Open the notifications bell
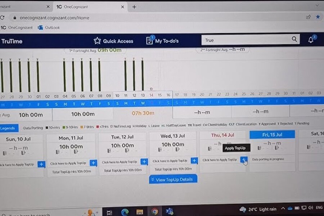 (311, 40)
